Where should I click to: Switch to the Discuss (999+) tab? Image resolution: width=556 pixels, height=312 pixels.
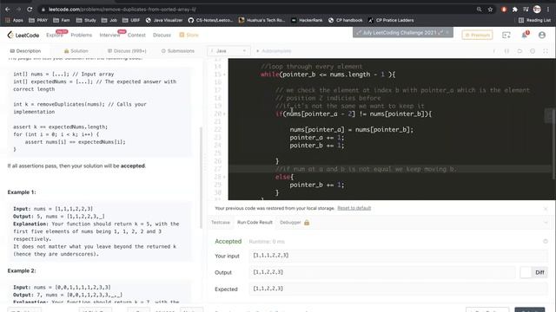127,51
